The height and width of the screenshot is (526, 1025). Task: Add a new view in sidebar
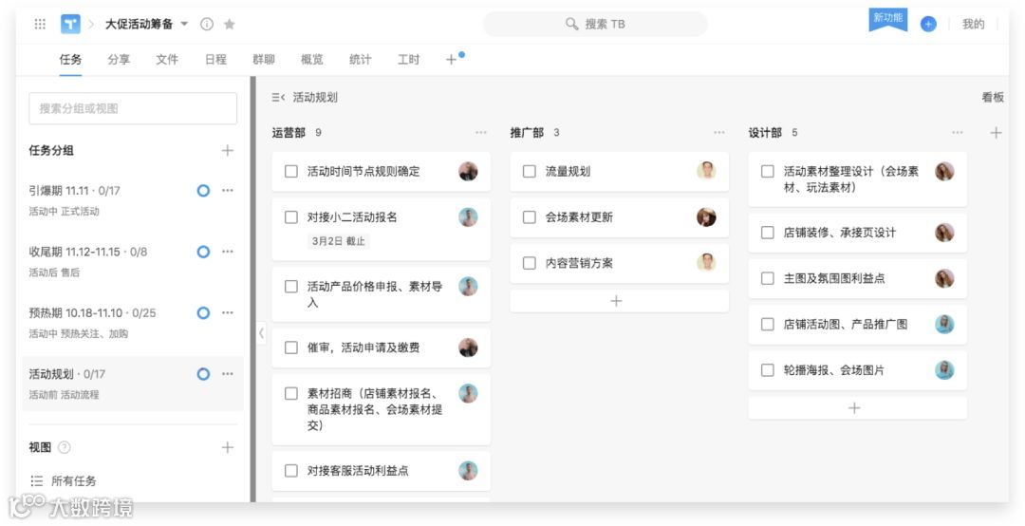point(227,447)
